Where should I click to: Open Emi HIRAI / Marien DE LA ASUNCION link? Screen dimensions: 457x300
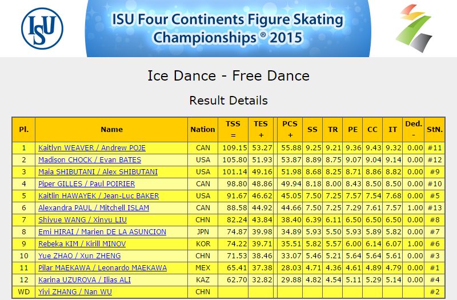[102, 231]
